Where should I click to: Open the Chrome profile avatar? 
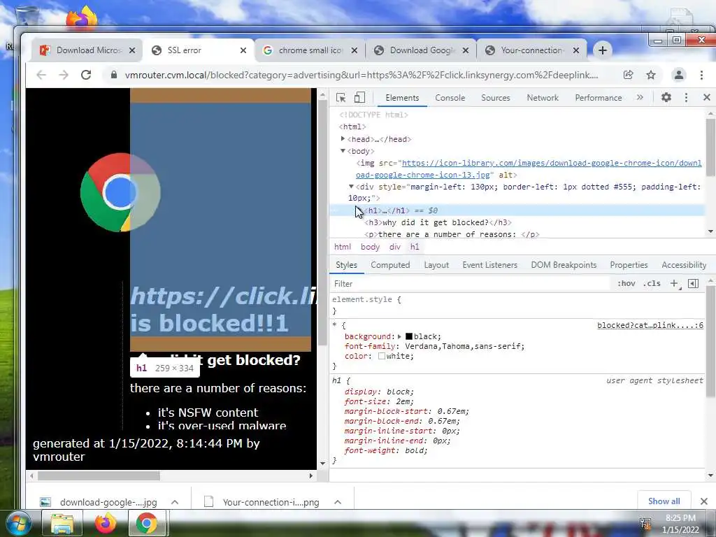click(x=679, y=75)
